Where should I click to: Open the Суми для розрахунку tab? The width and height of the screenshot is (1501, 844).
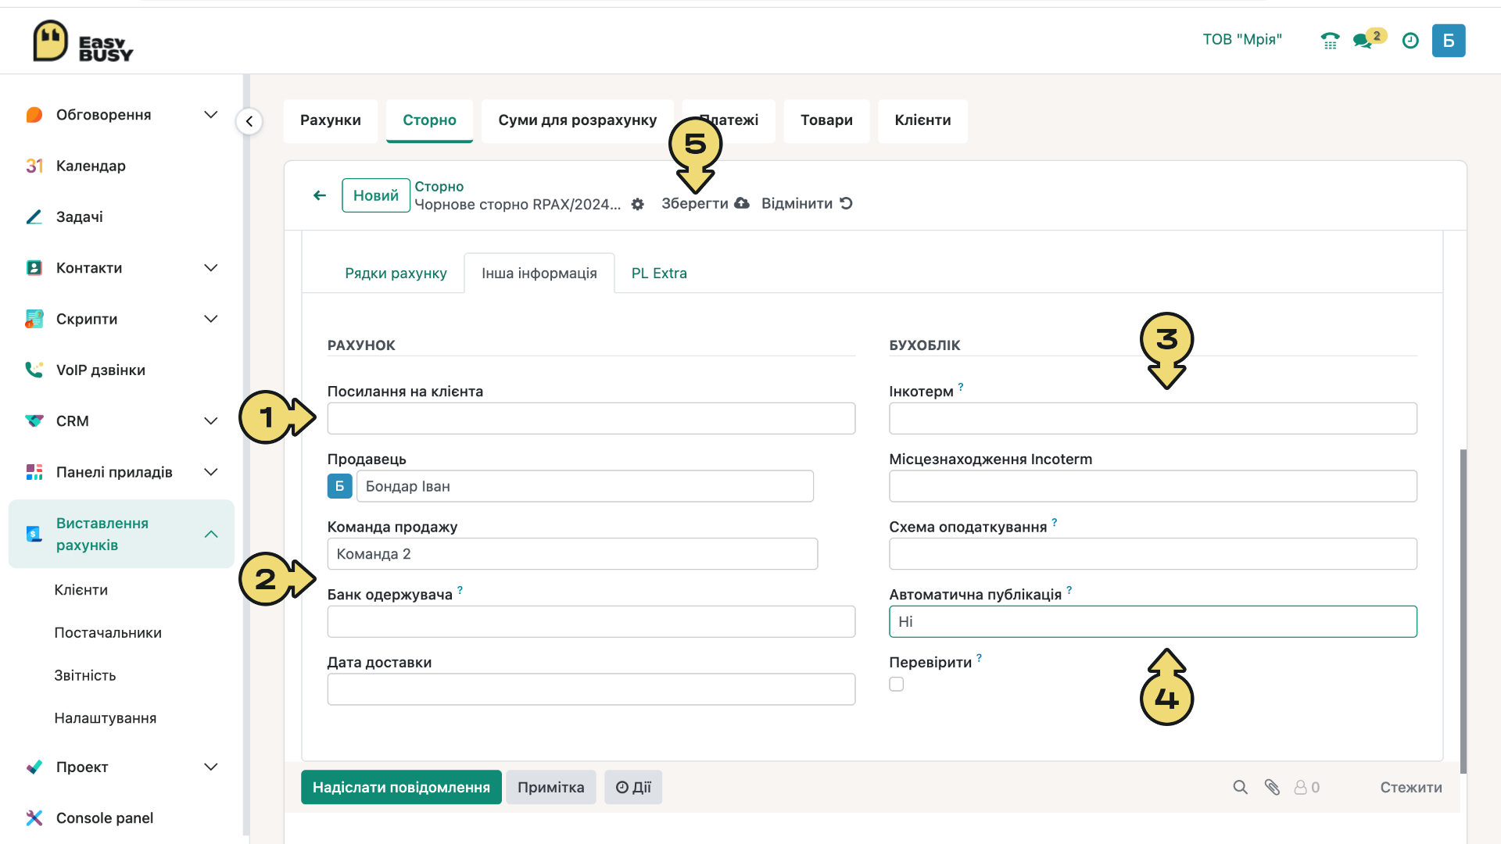click(x=577, y=120)
